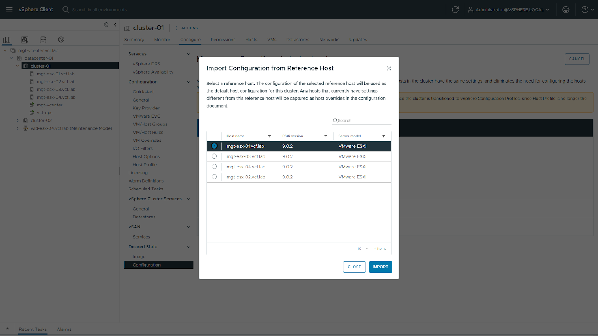Screen dimensions: 598x336
Task: Open the Hosts tab
Action: coord(251,40)
